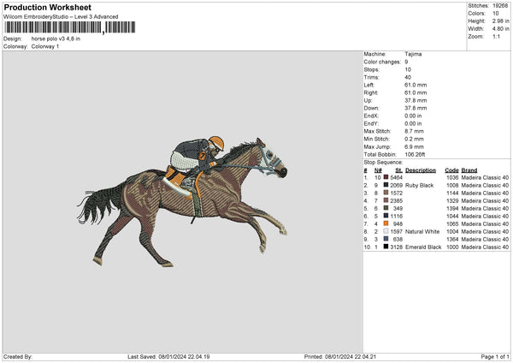Click the orange thread swatch for stop 7
This screenshot has height=363, width=513.
(x=387, y=223)
